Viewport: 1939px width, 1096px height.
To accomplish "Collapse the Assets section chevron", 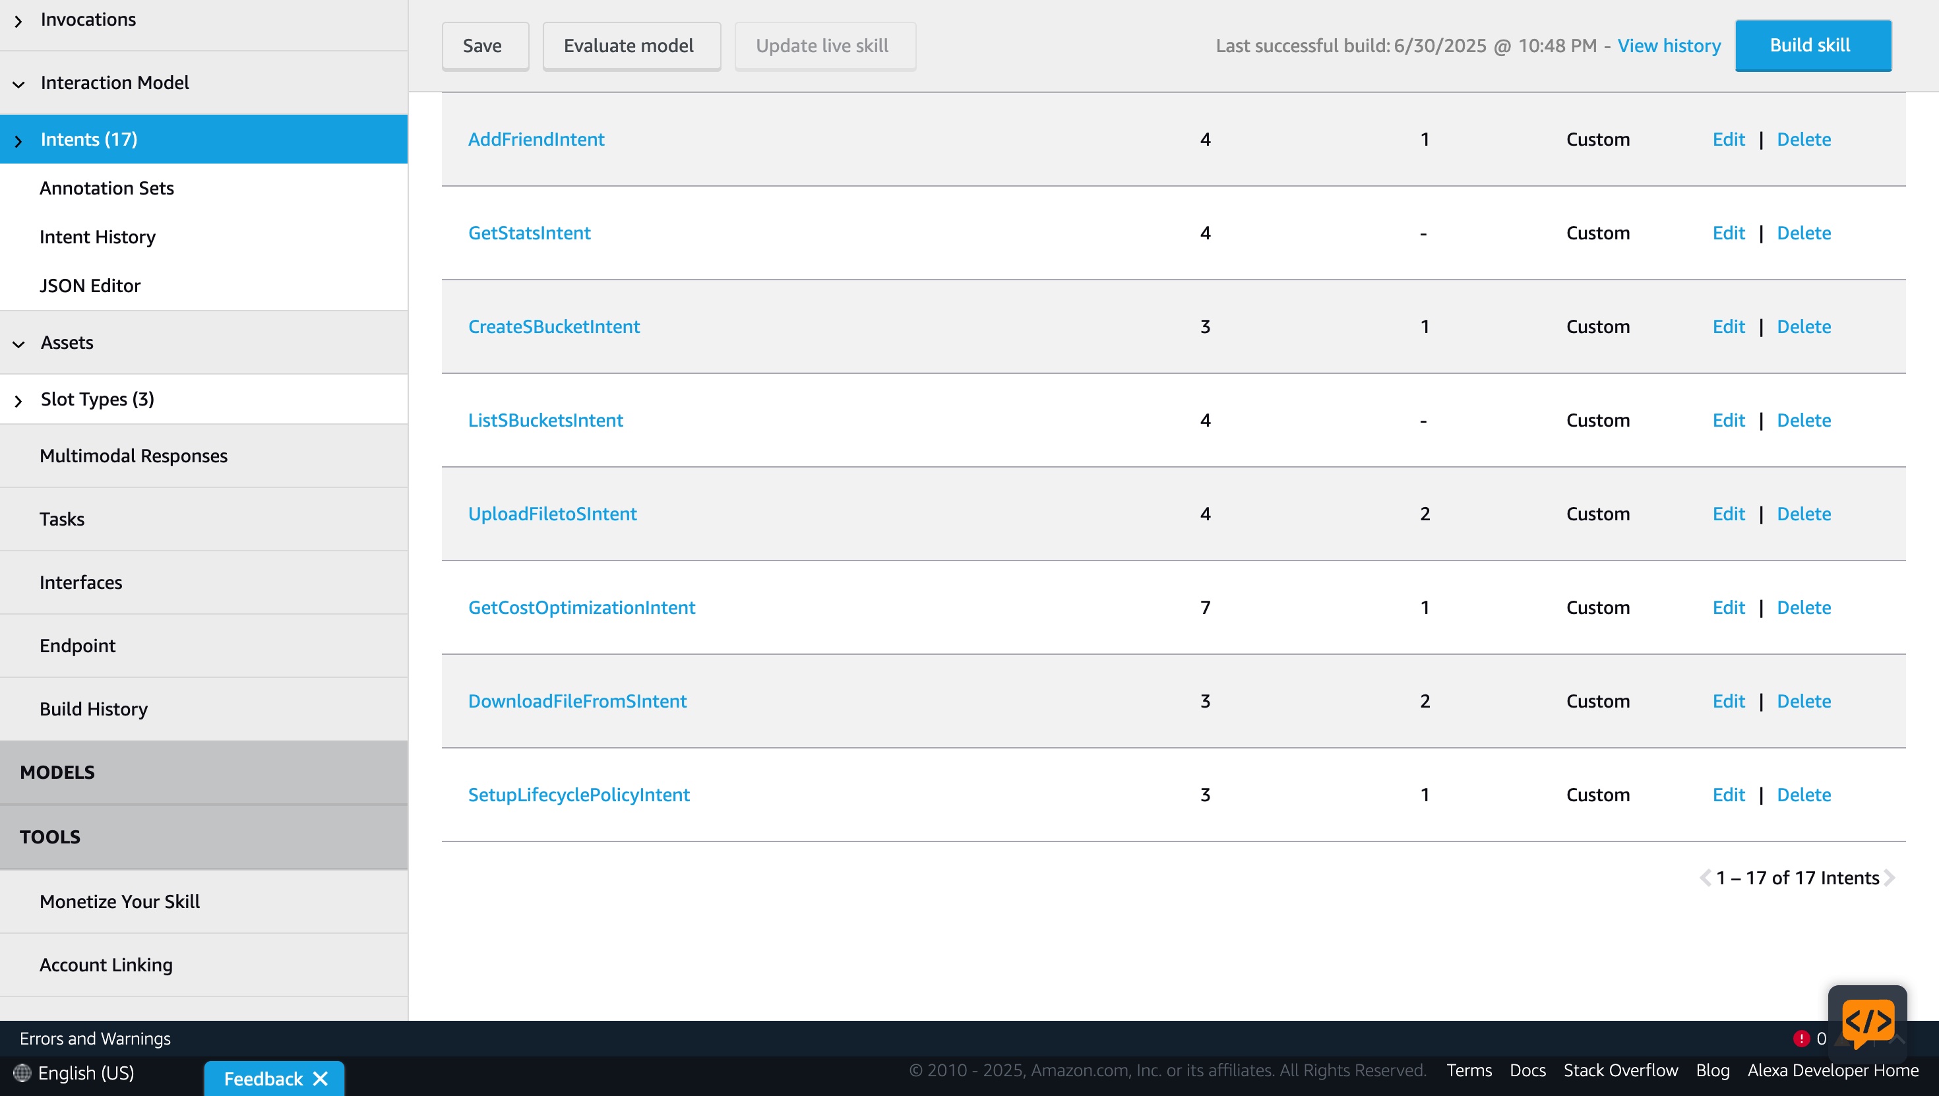I will [19, 344].
